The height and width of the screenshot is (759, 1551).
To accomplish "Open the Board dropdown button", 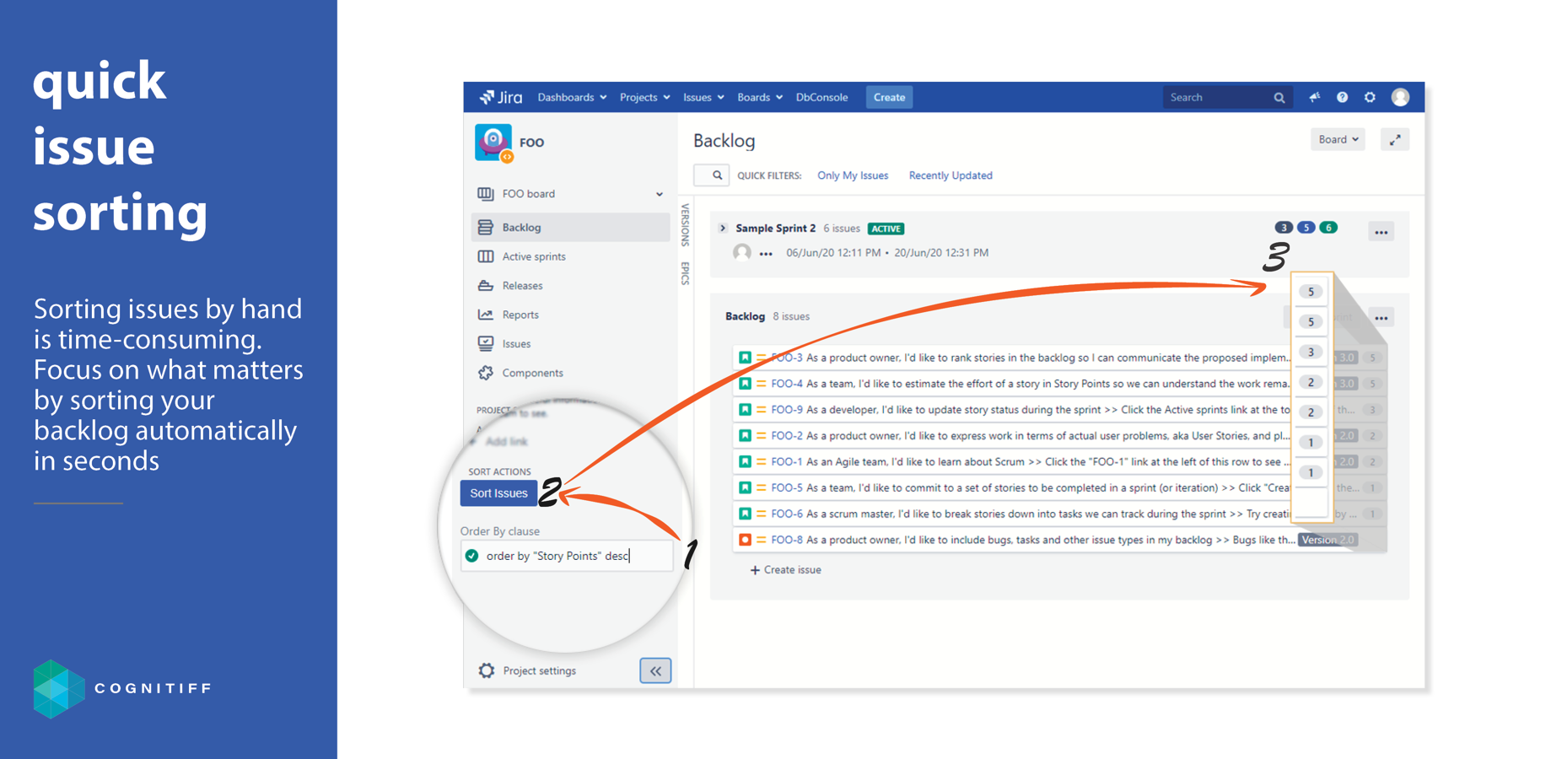I will coord(1338,140).
